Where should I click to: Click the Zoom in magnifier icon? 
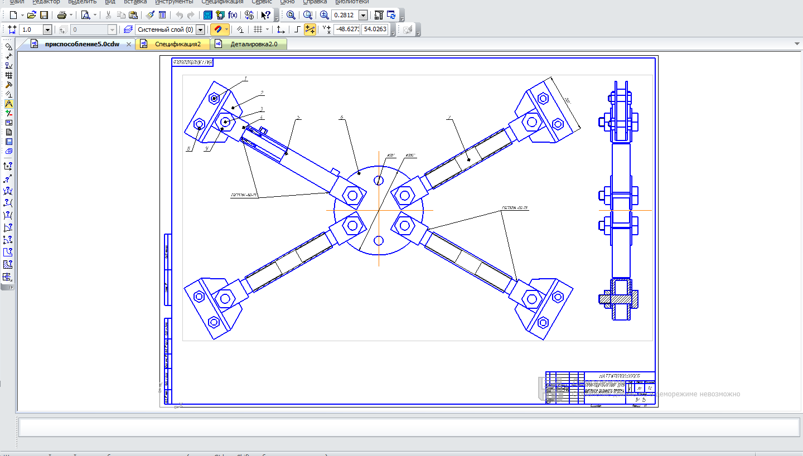pos(324,15)
